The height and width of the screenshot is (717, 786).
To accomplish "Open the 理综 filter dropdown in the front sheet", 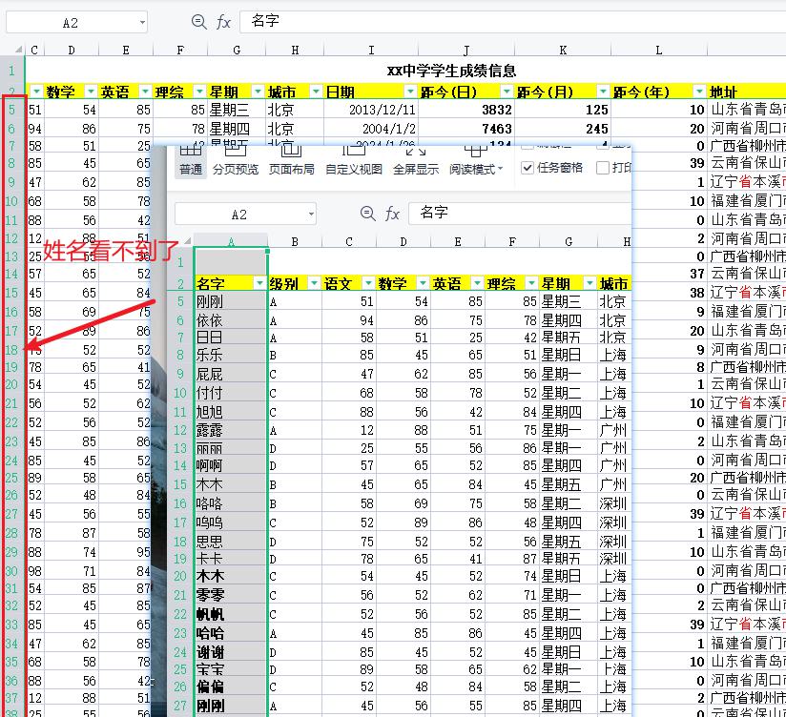I will (x=532, y=283).
